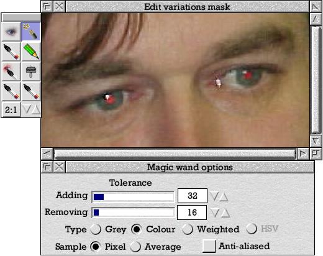Select the Colour type radio button
The image size is (323, 256).
[x=137, y=229]
